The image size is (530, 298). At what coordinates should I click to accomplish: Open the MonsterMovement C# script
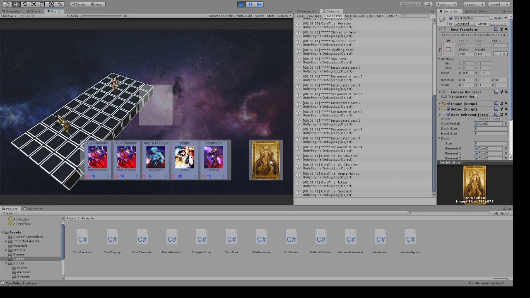[x=351, y=242]
